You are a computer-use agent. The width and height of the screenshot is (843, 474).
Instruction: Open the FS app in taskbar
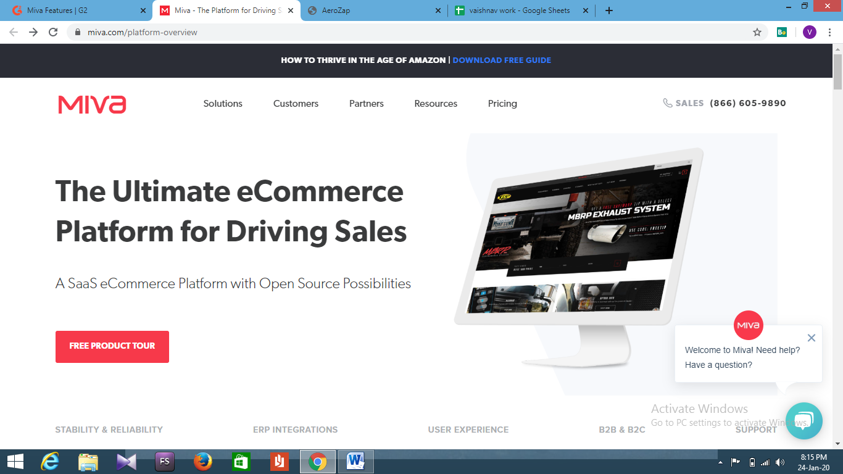pyautogui.click(x=165, y=462)
